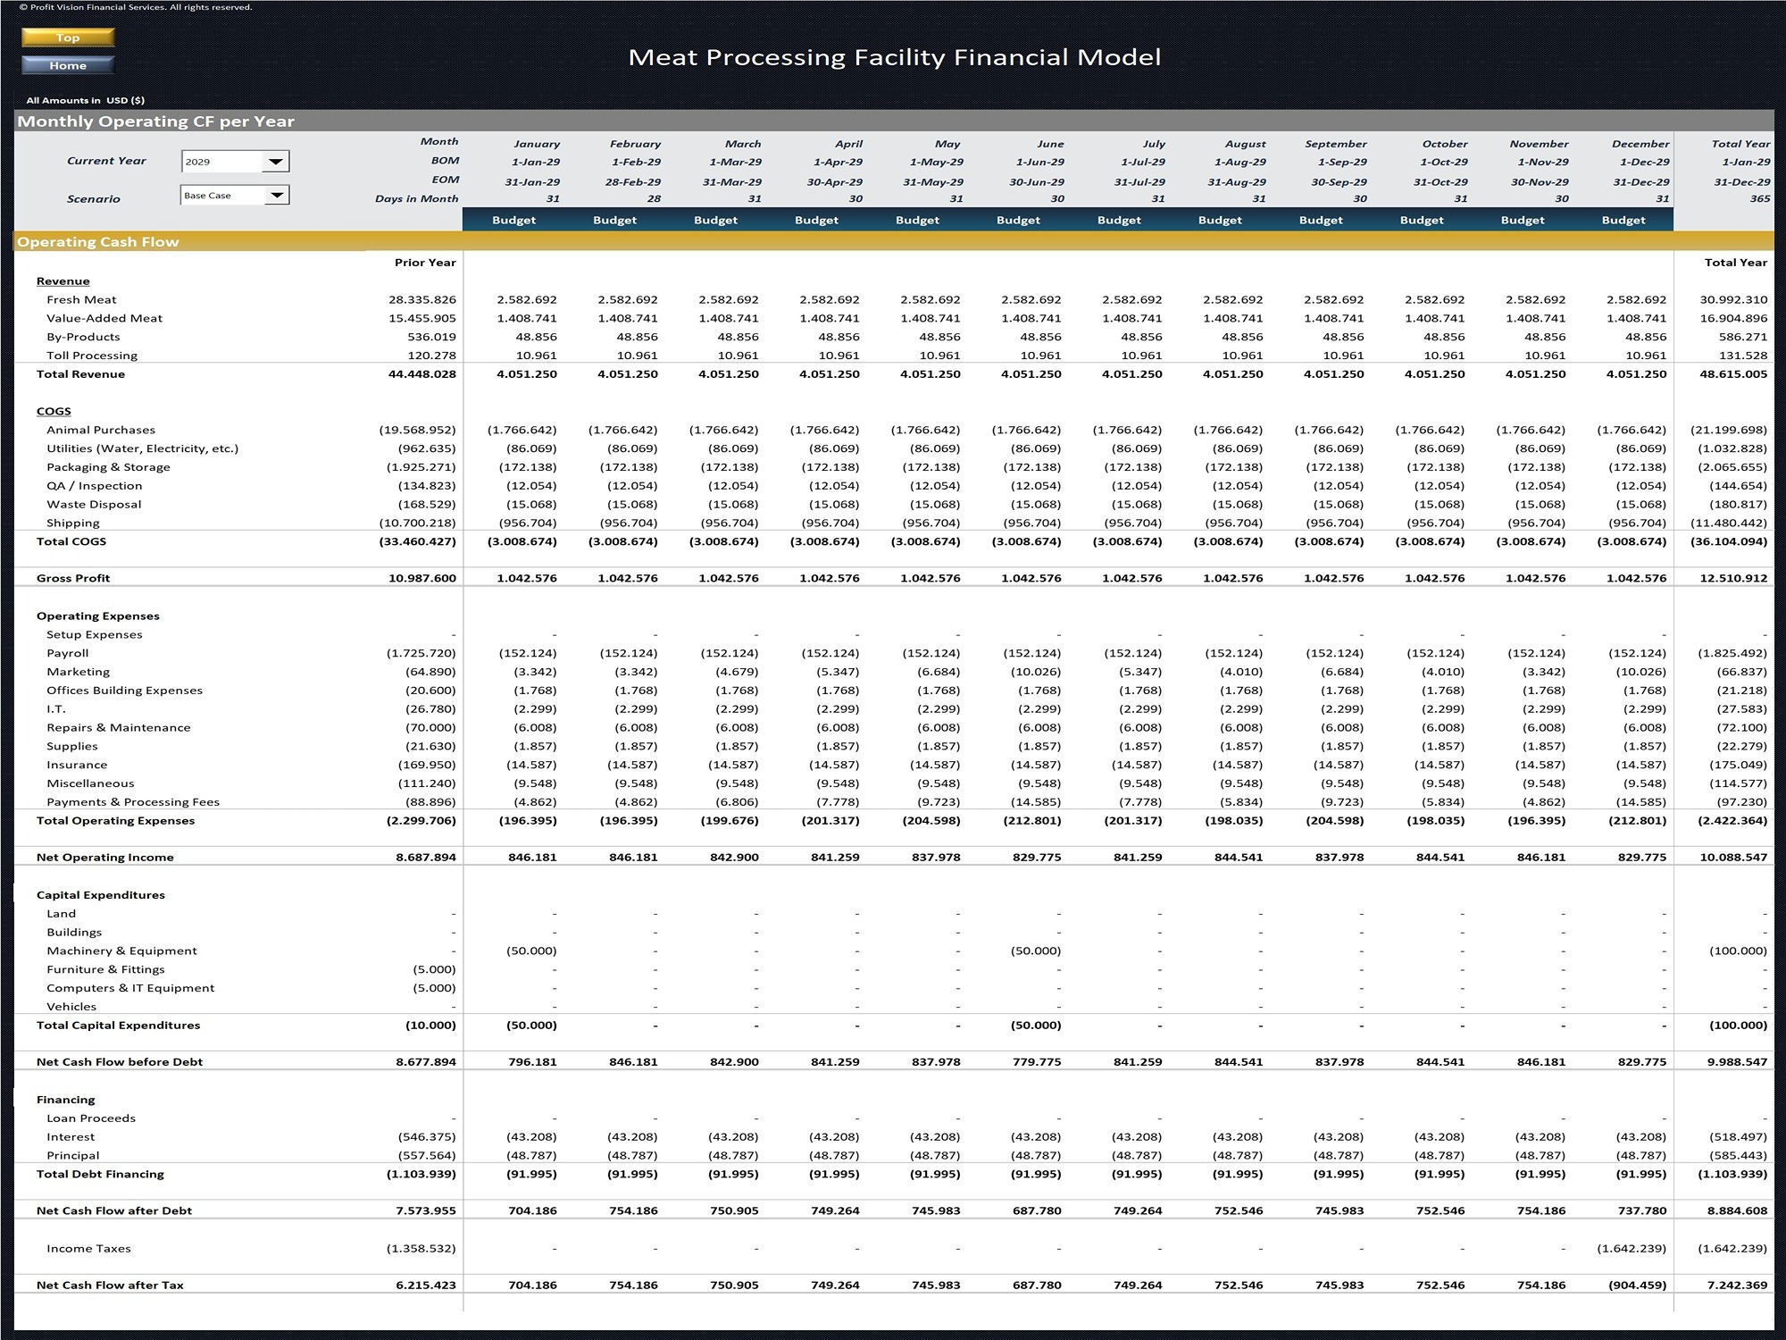Select the Repairs & Maintenance row label
The height and width of the screenshot is (1340, 1786).
click(119, 728)
